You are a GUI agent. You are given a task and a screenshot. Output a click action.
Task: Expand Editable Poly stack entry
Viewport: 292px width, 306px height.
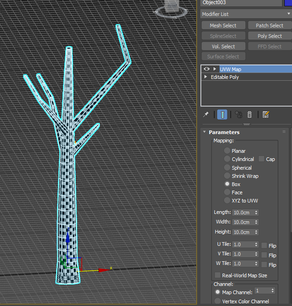point(205,77)
